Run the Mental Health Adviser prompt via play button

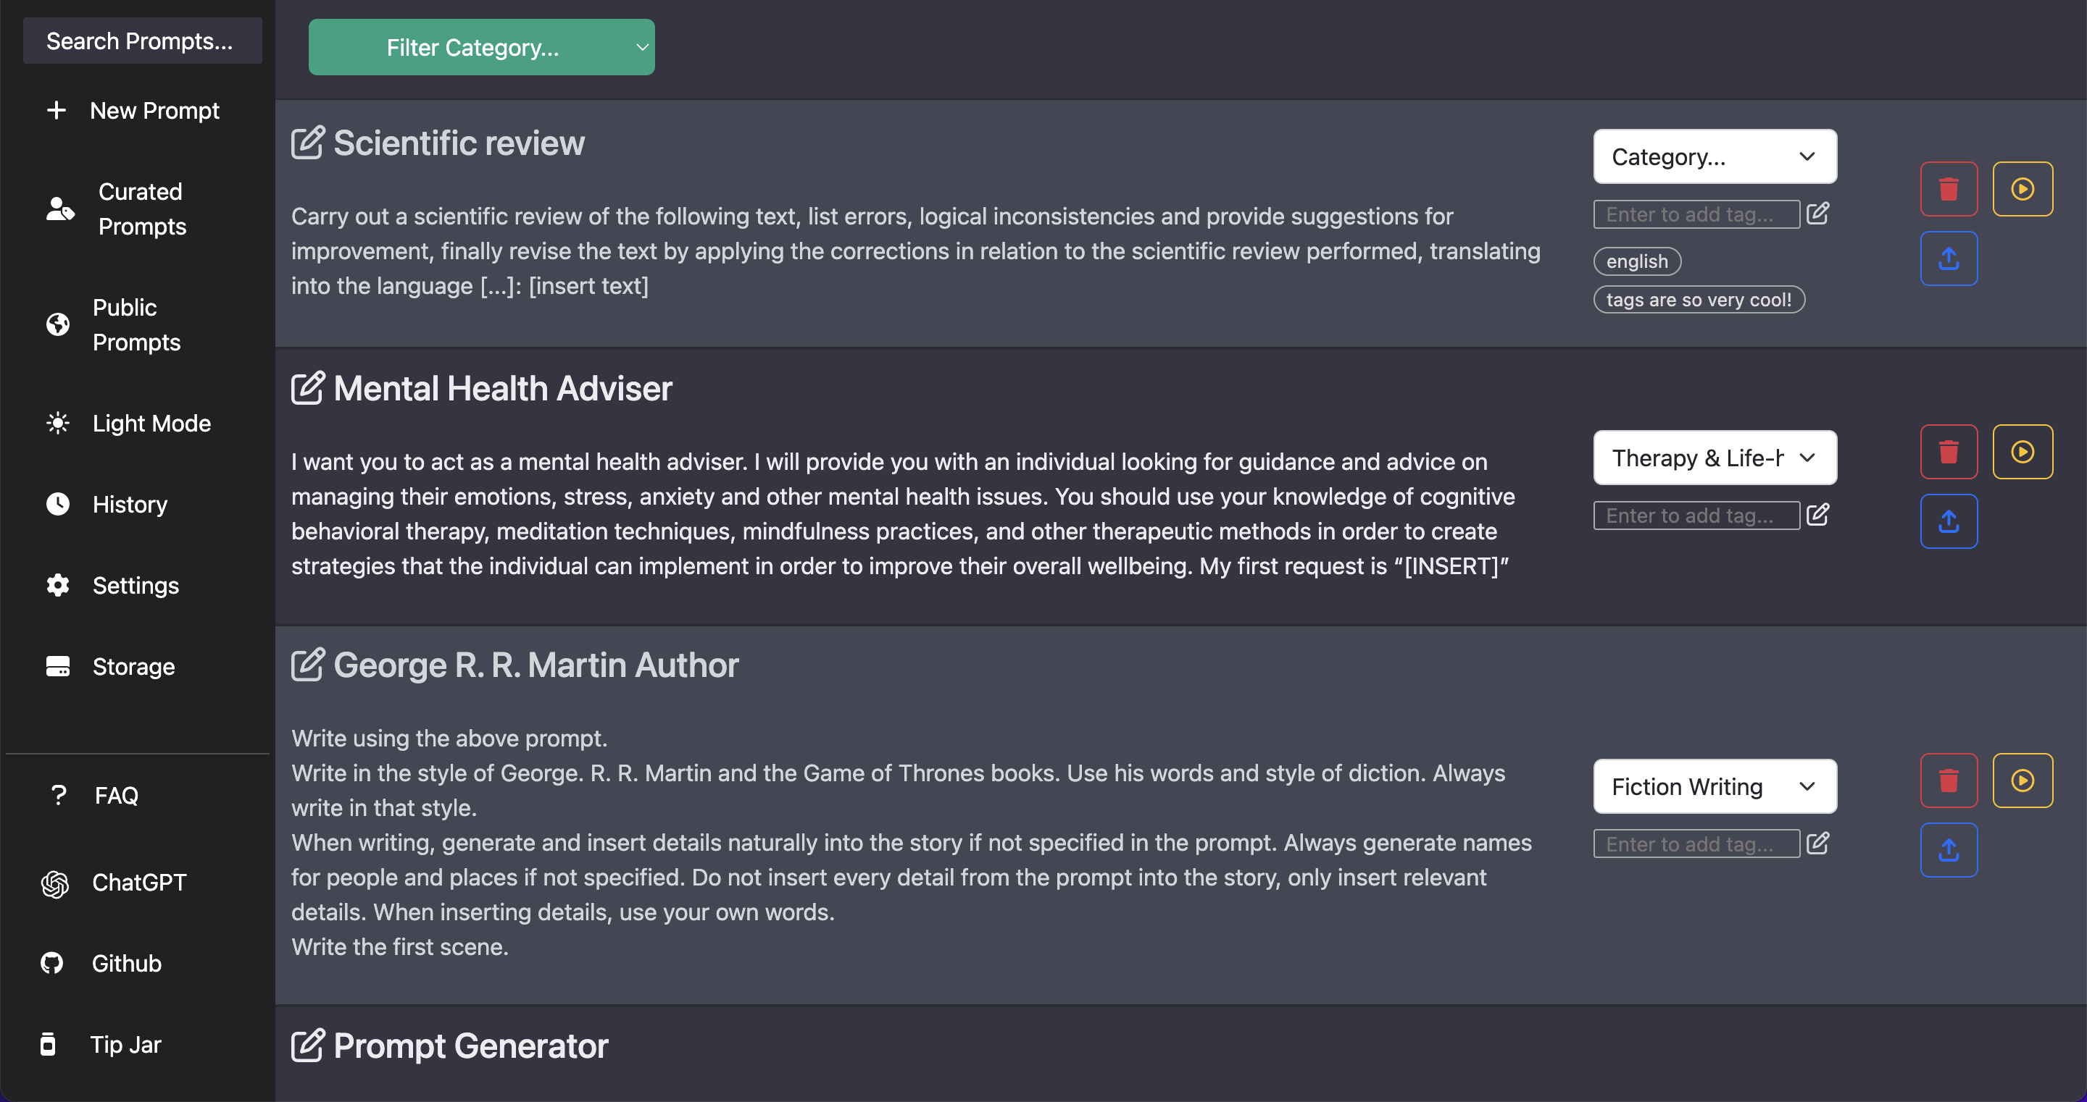click(2023, 451)
